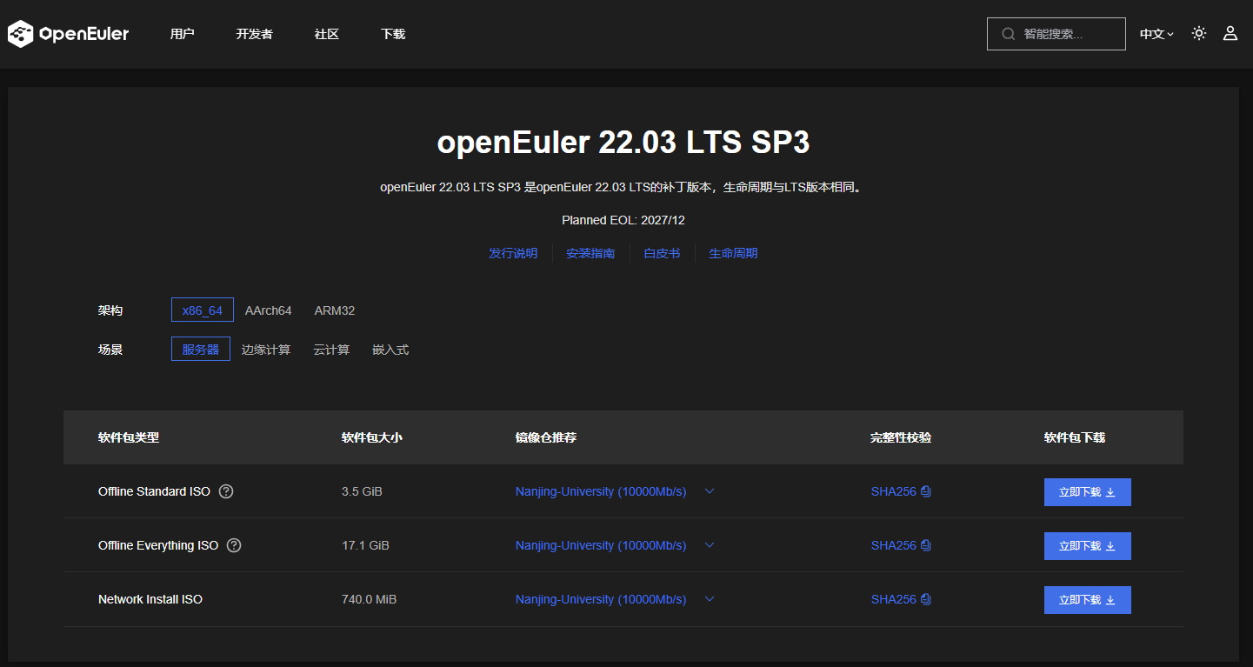Click the 软件包类型 column header
This screenshot has height=667, width=1253.
129,437
